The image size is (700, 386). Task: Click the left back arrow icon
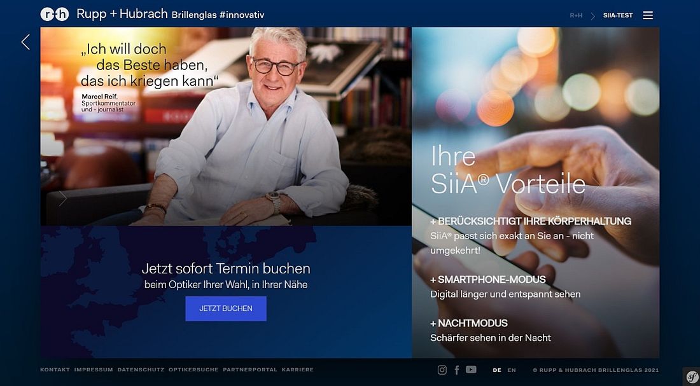click(x=25, y=42)
